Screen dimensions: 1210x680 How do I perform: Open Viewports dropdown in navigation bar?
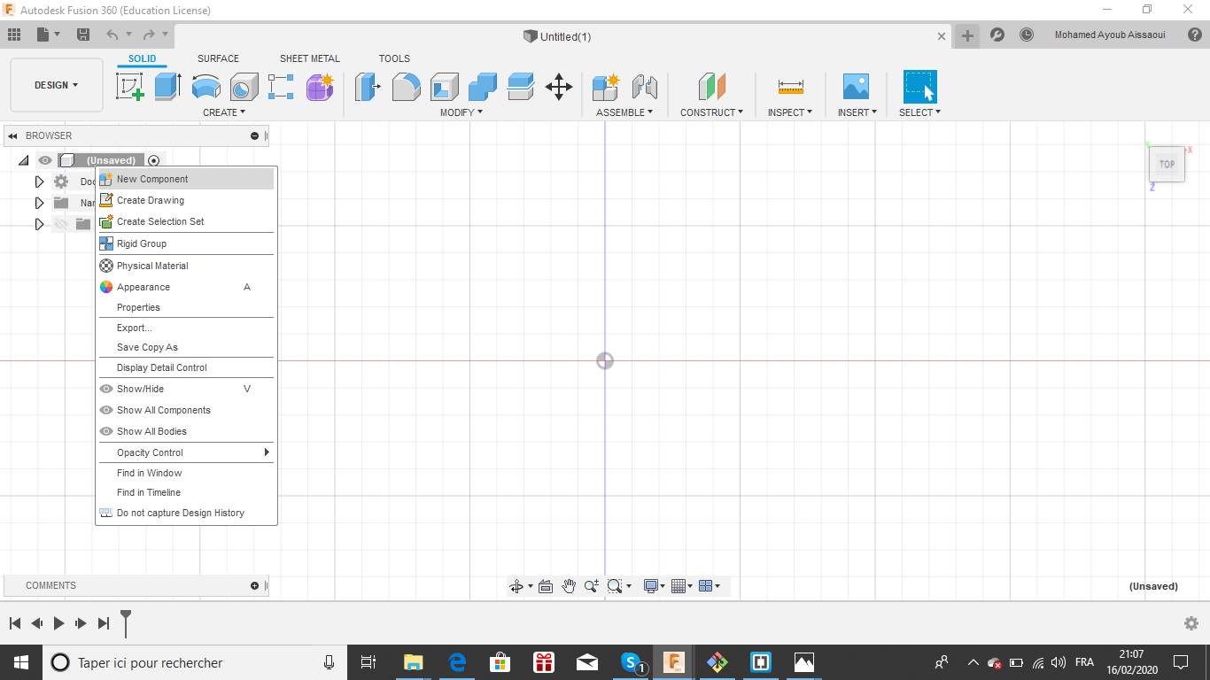coord(710,586)
